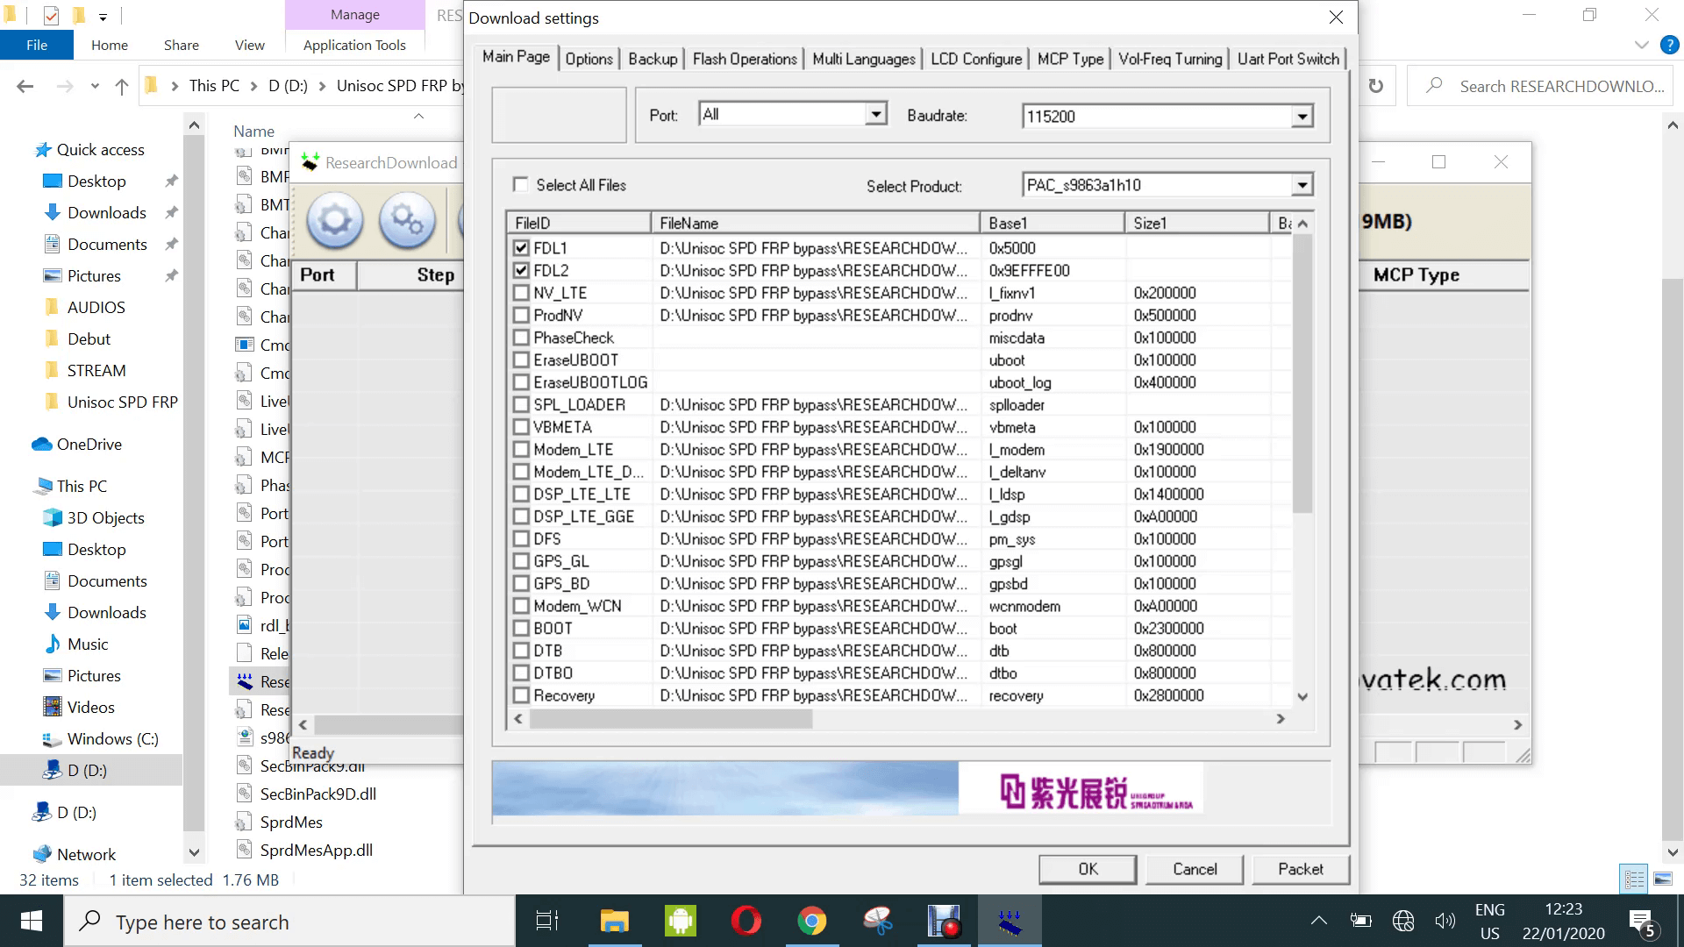
Task: Uncheck the FDL2 file checkbox
Action: click(x=521, y=270)
